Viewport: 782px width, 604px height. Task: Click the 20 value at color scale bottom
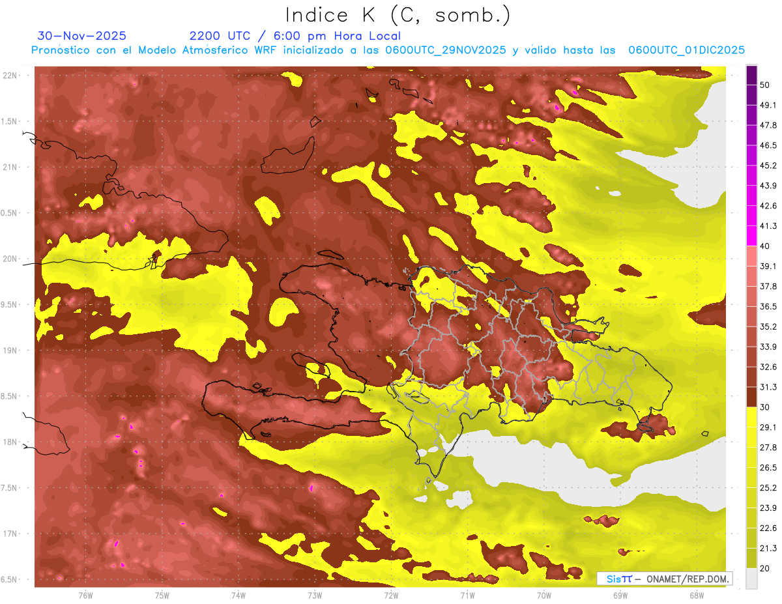click(x=766, y=568)
